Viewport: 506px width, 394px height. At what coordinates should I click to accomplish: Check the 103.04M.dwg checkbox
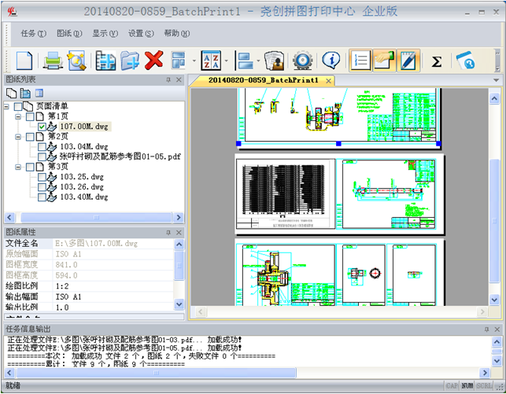click(42, 146)
